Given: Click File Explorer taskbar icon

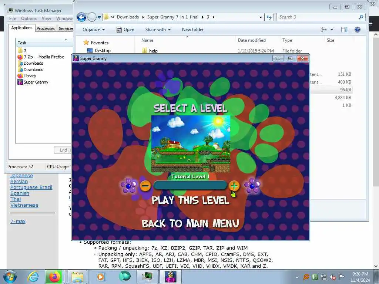Looking at the screenshot, I should pyautogui.click(x=77, y=277).
